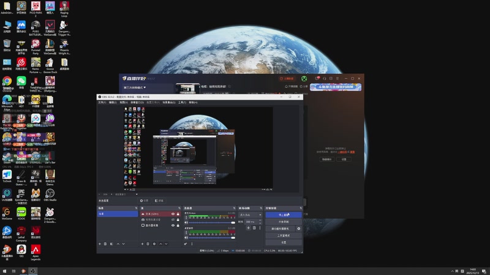Pop out the Scenes dock with its header icon

click(x=136, y=208)
